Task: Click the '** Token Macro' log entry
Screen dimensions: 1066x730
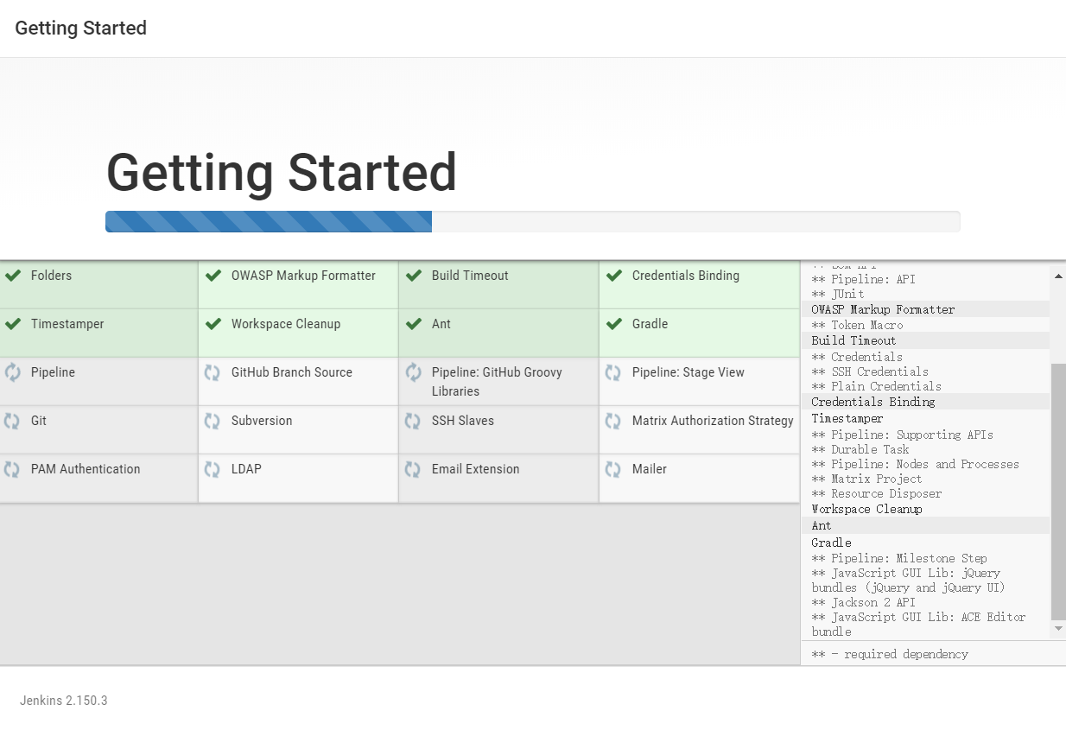Action: [x=857, y=326]
